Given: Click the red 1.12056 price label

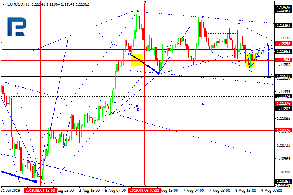Looking at the screenshot, I should [x=283, y=43].
